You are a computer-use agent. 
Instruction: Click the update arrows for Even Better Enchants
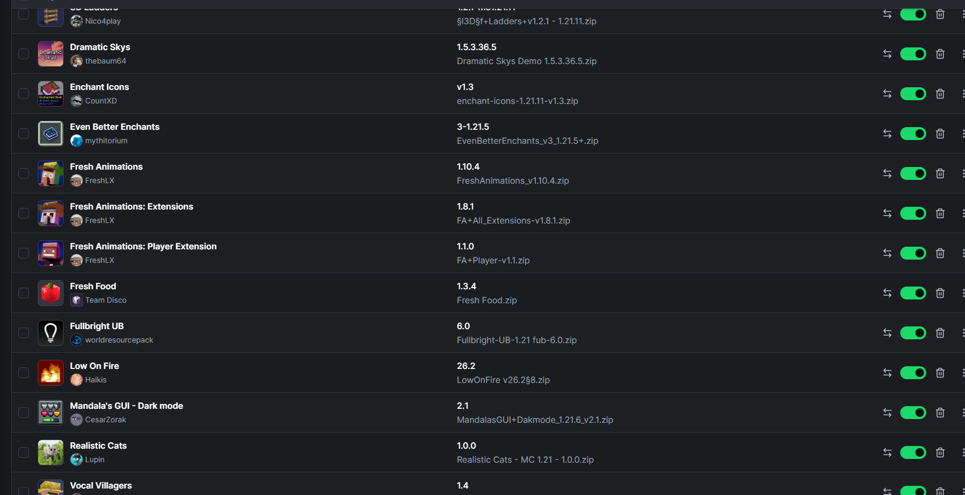[x=887, y=134]
